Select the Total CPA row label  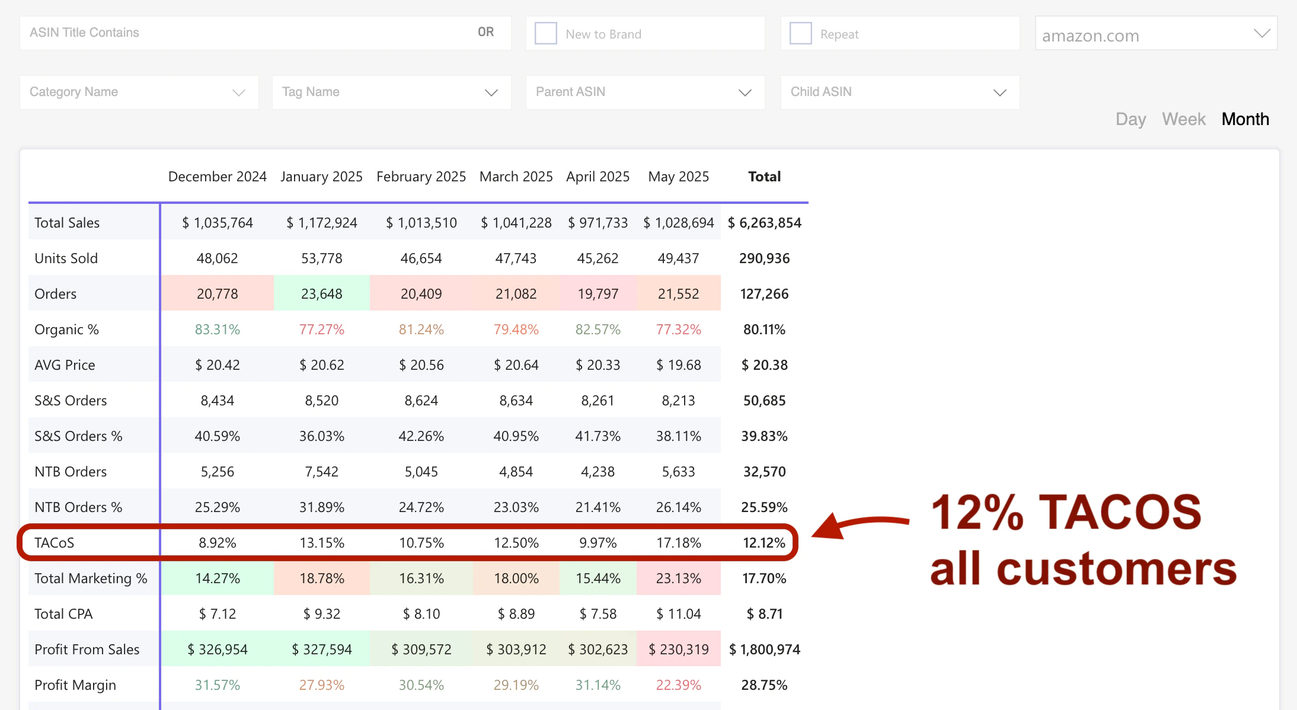63,614
